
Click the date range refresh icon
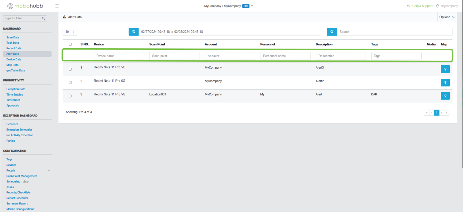click(134, 32)
